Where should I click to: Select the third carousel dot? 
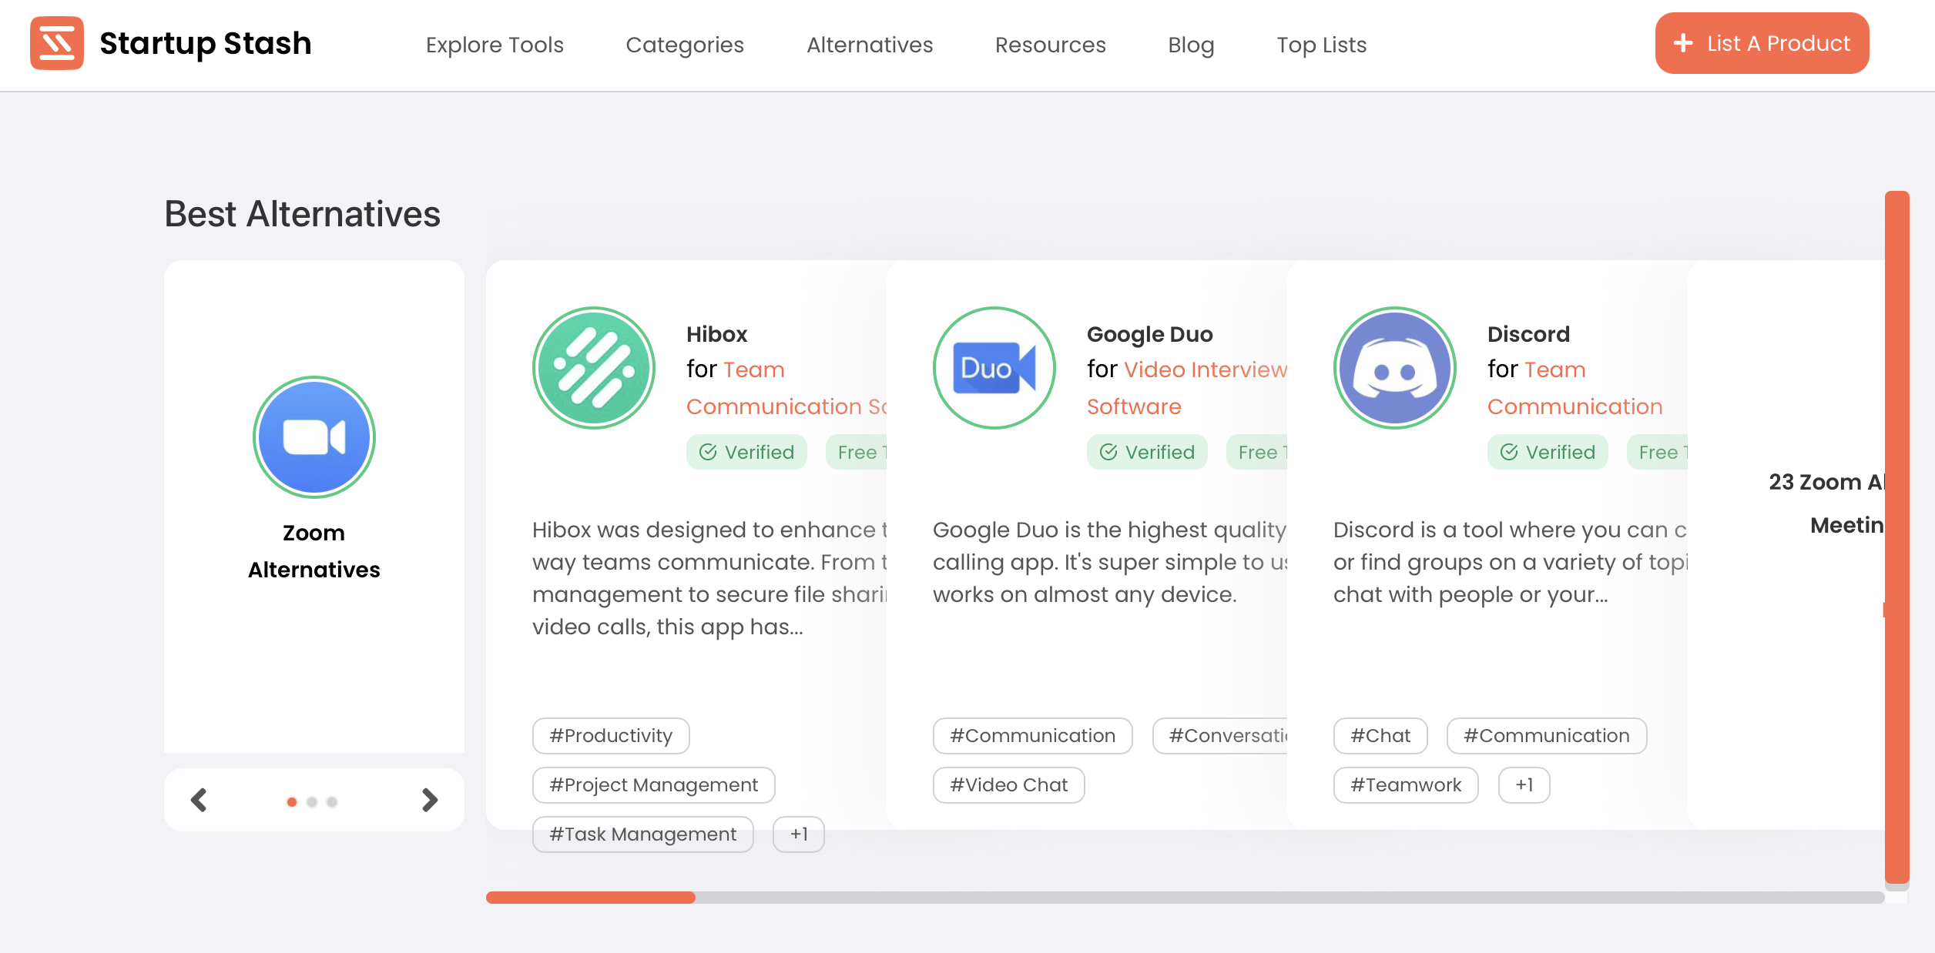(x=332, y=801)
